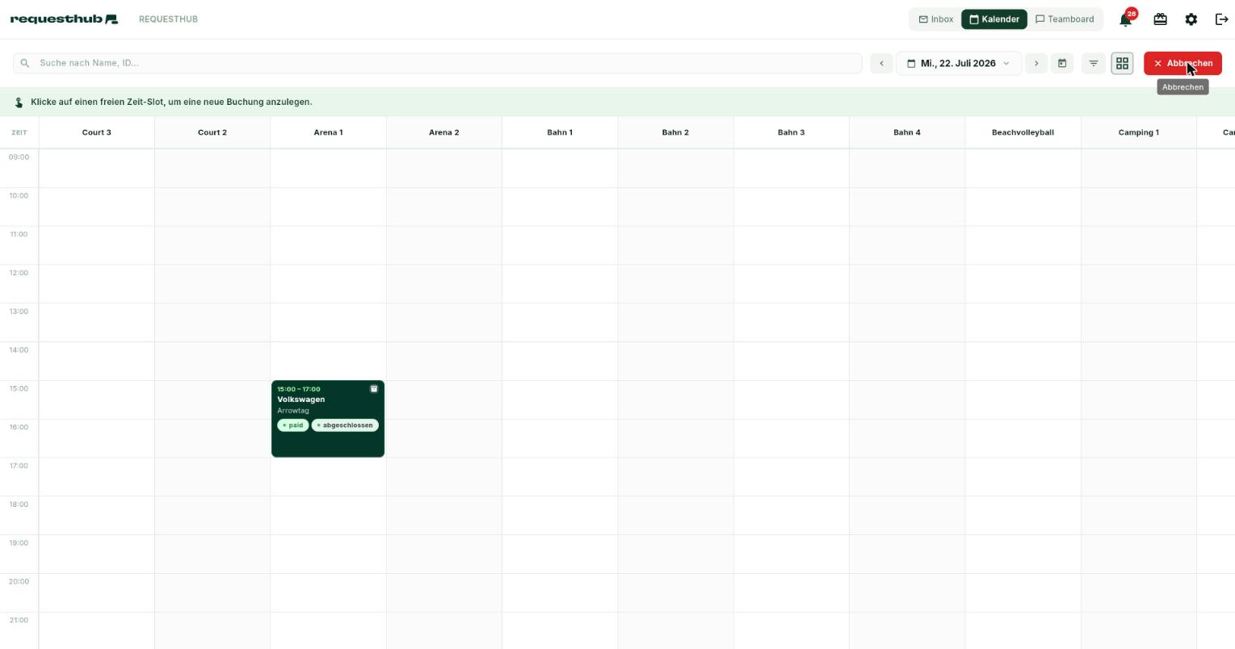Click the requesthub logo
Viewport: 1235px width, 649px height.
click(x=64, y=19)
